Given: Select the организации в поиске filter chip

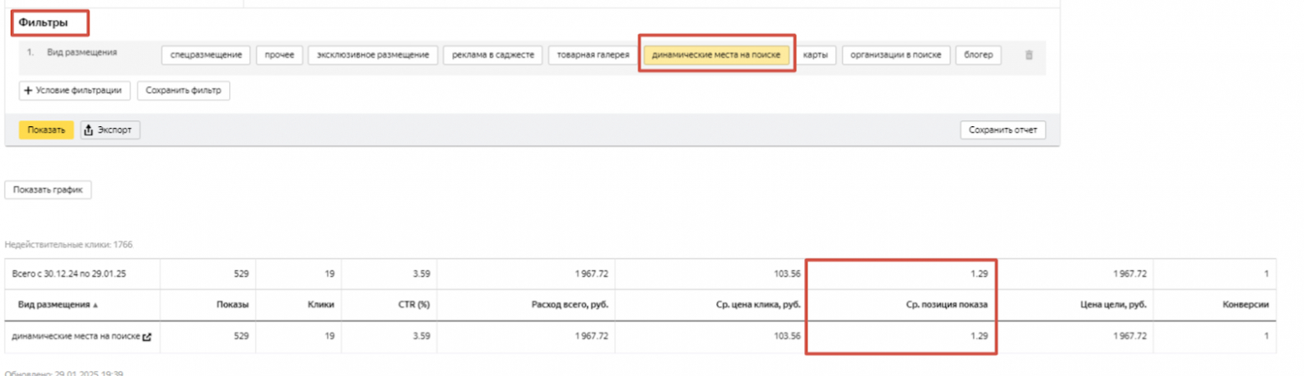Looking at the screenshot, I should tap(895, 55).
